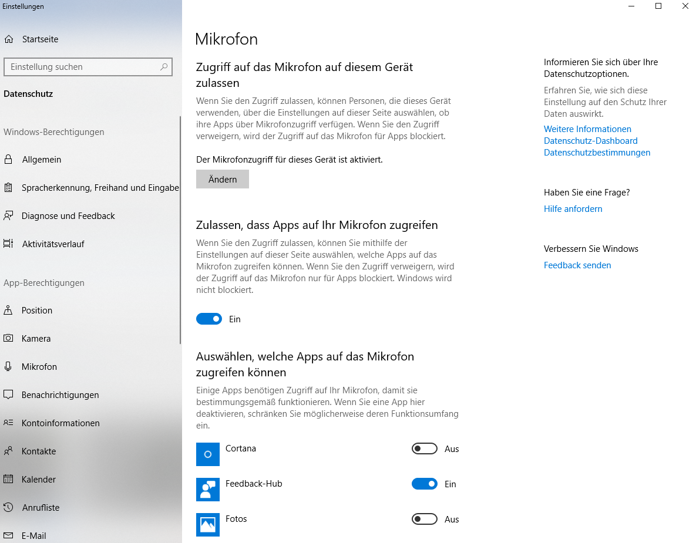Click the Anrufliste history icon

point(8,507)
